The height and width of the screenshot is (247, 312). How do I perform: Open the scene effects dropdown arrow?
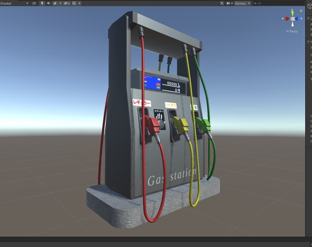coord(60,3)
